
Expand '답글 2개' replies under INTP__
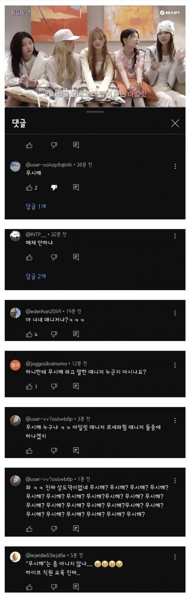36,276
